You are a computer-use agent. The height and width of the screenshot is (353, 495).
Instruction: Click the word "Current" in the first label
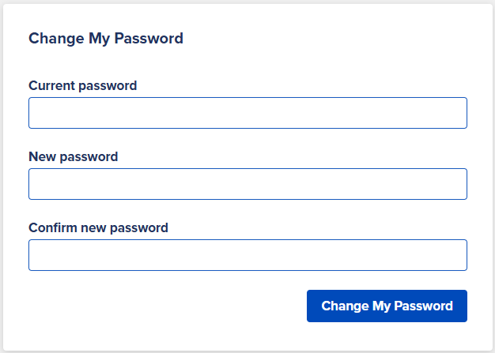51,86
